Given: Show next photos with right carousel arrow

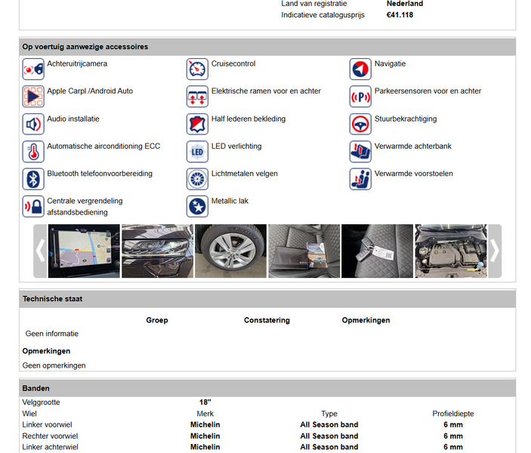Looking at the screenshot, I should (x=495, y=251).
